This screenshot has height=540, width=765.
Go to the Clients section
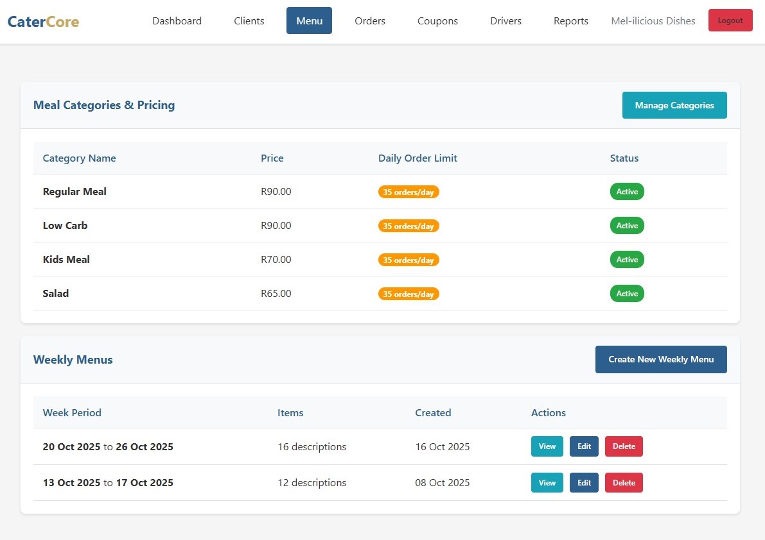tap(249, 21)
